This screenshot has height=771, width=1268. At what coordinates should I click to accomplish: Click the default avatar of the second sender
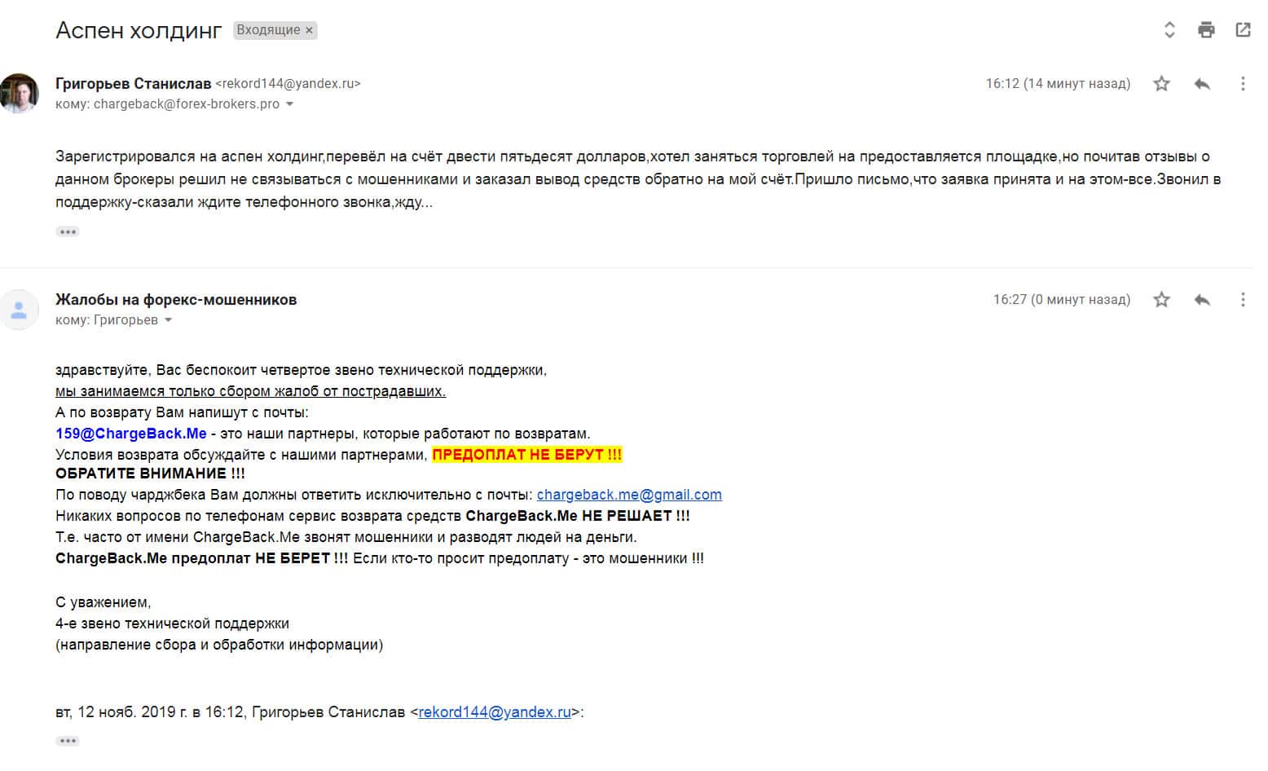point(20,310)
